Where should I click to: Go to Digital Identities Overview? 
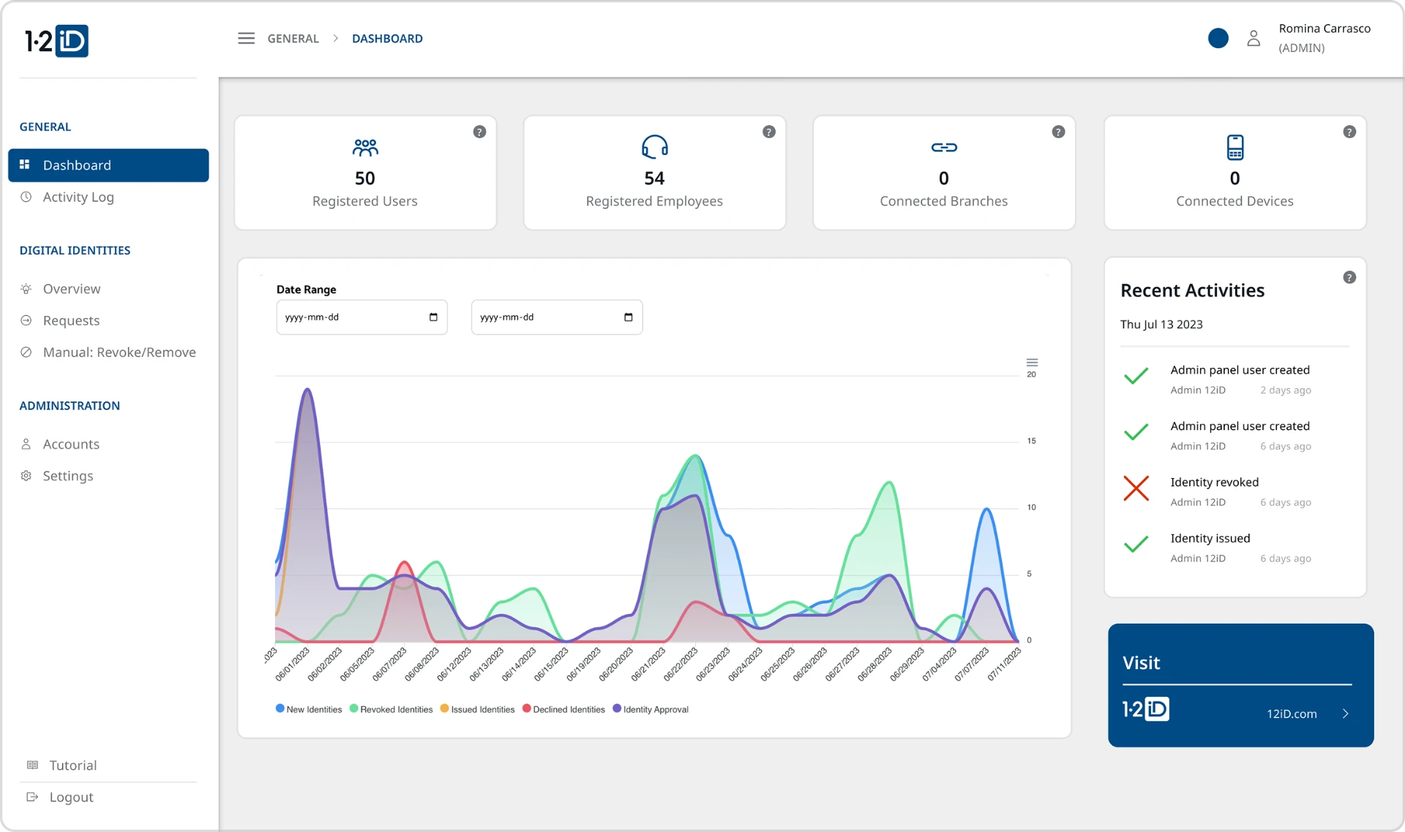click(72, 289)
